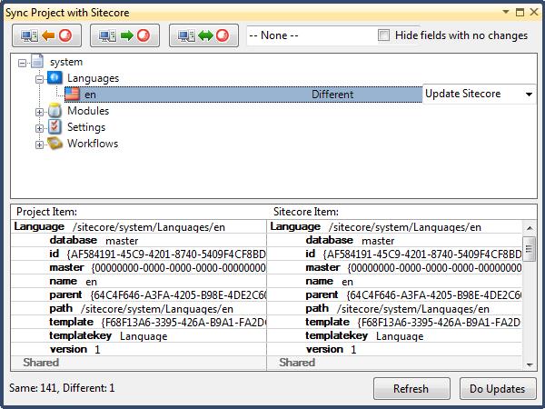
Task: Click the Project Item 'name en' row
Action: coord(139,281)
